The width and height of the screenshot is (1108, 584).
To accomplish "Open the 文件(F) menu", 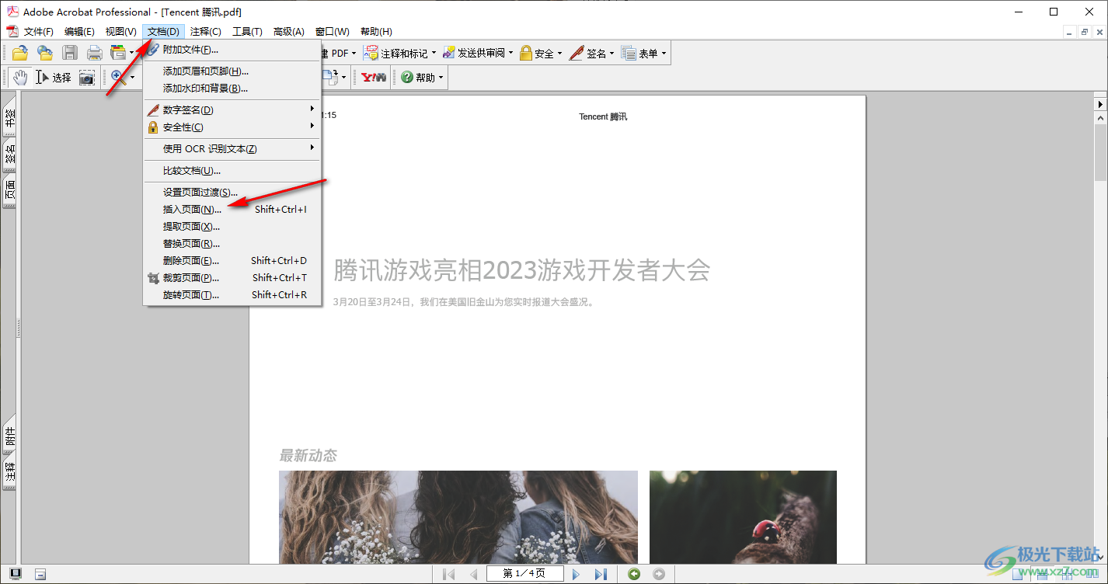I will click(39, 31).
